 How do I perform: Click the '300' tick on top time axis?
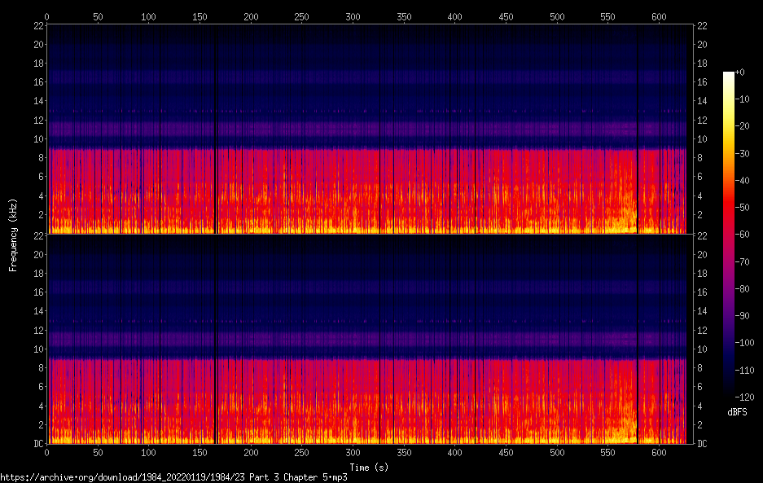pos(353,16)
